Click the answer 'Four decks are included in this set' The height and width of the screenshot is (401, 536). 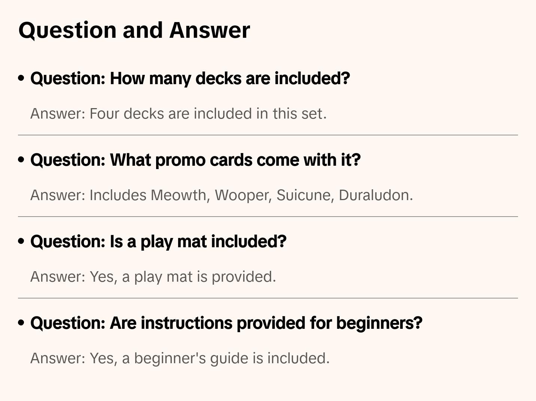[178, 114]
